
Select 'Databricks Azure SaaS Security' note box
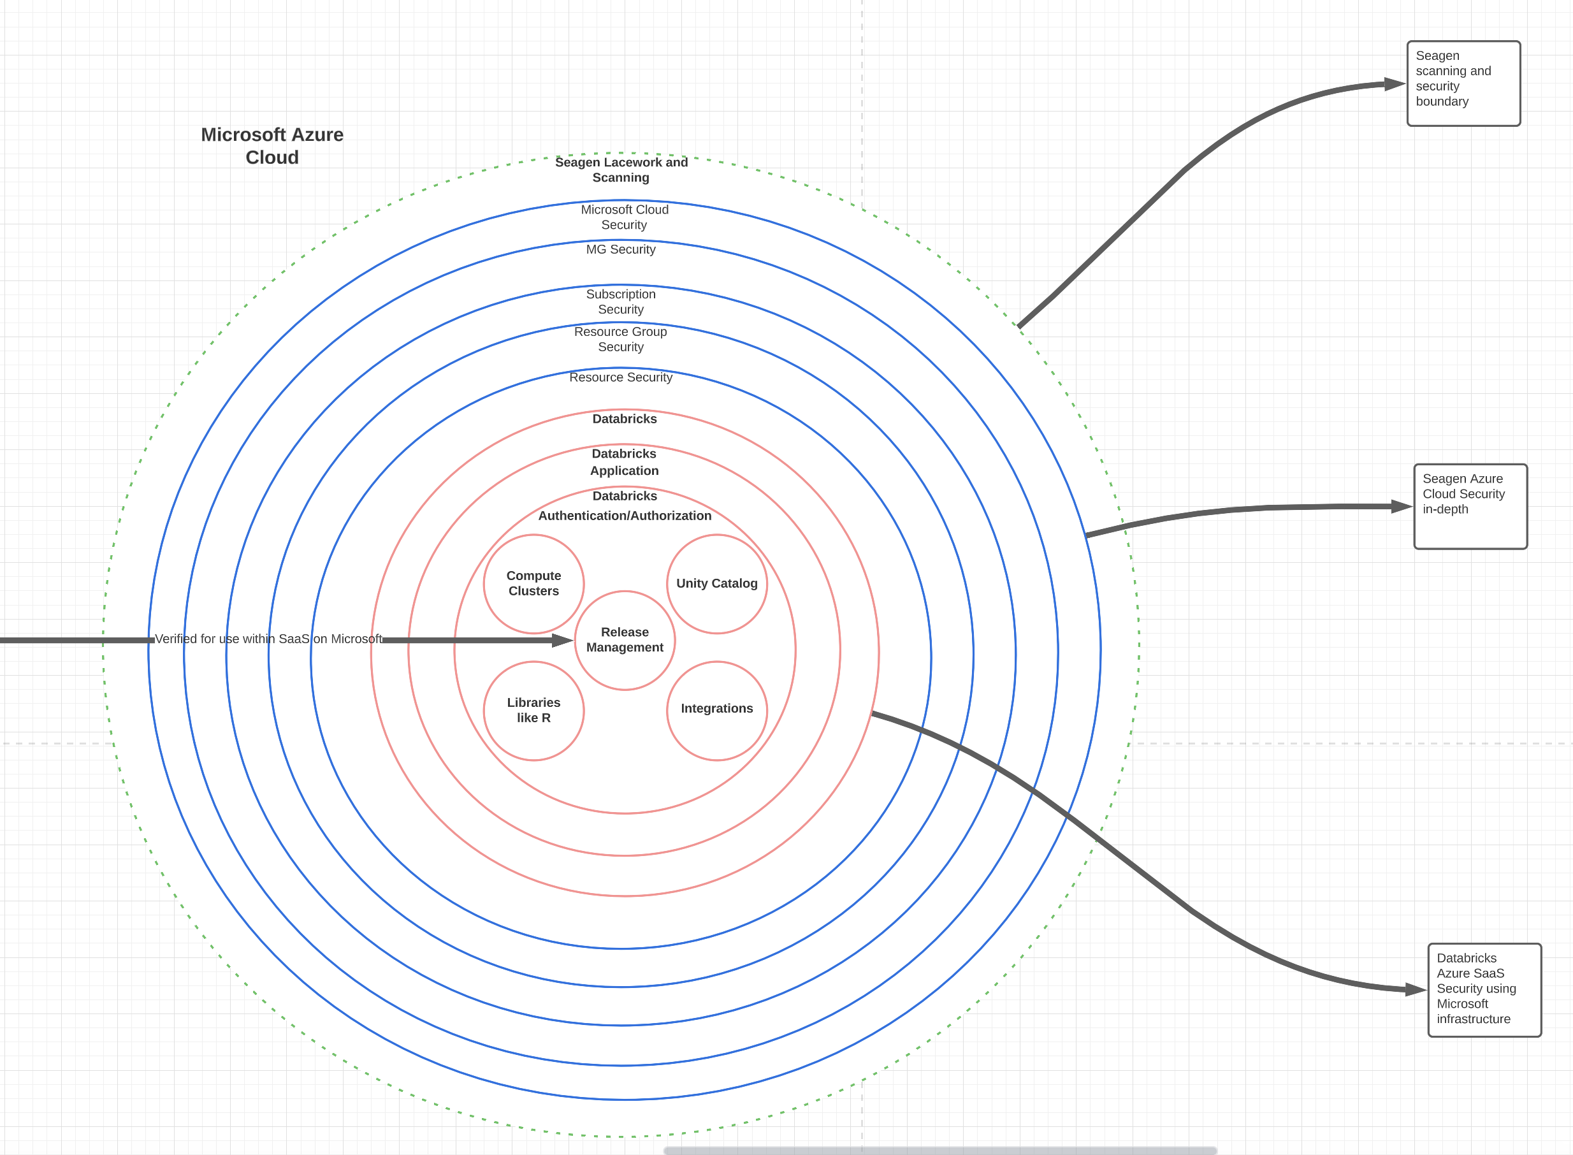[1484, 990]
